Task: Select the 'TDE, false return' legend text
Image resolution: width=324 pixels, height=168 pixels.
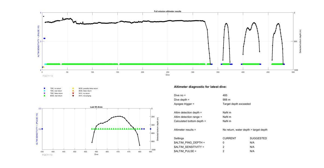Action: [x=56, y=93]
